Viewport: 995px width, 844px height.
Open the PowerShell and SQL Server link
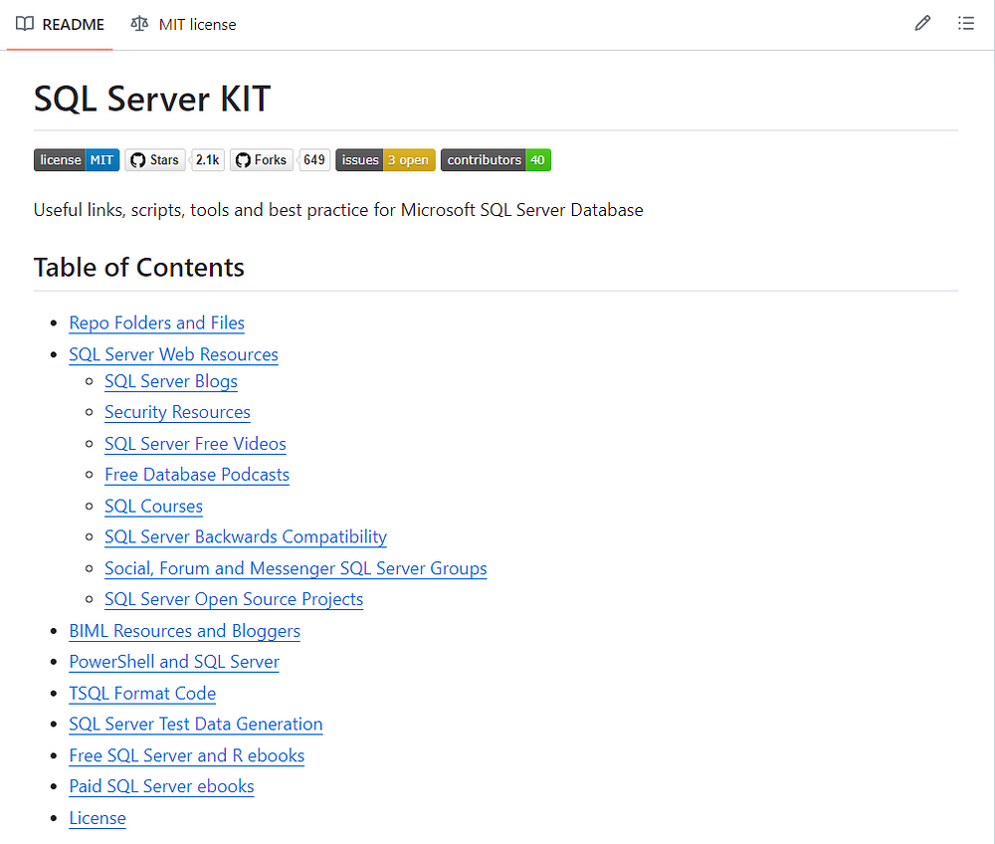coord(173,661)
